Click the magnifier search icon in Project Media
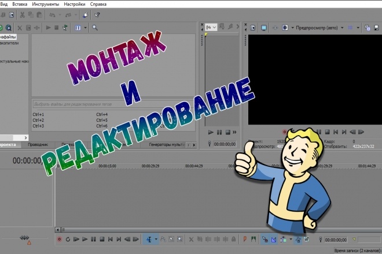The width and height of the screenshot is (382, 254). (95, 28)
